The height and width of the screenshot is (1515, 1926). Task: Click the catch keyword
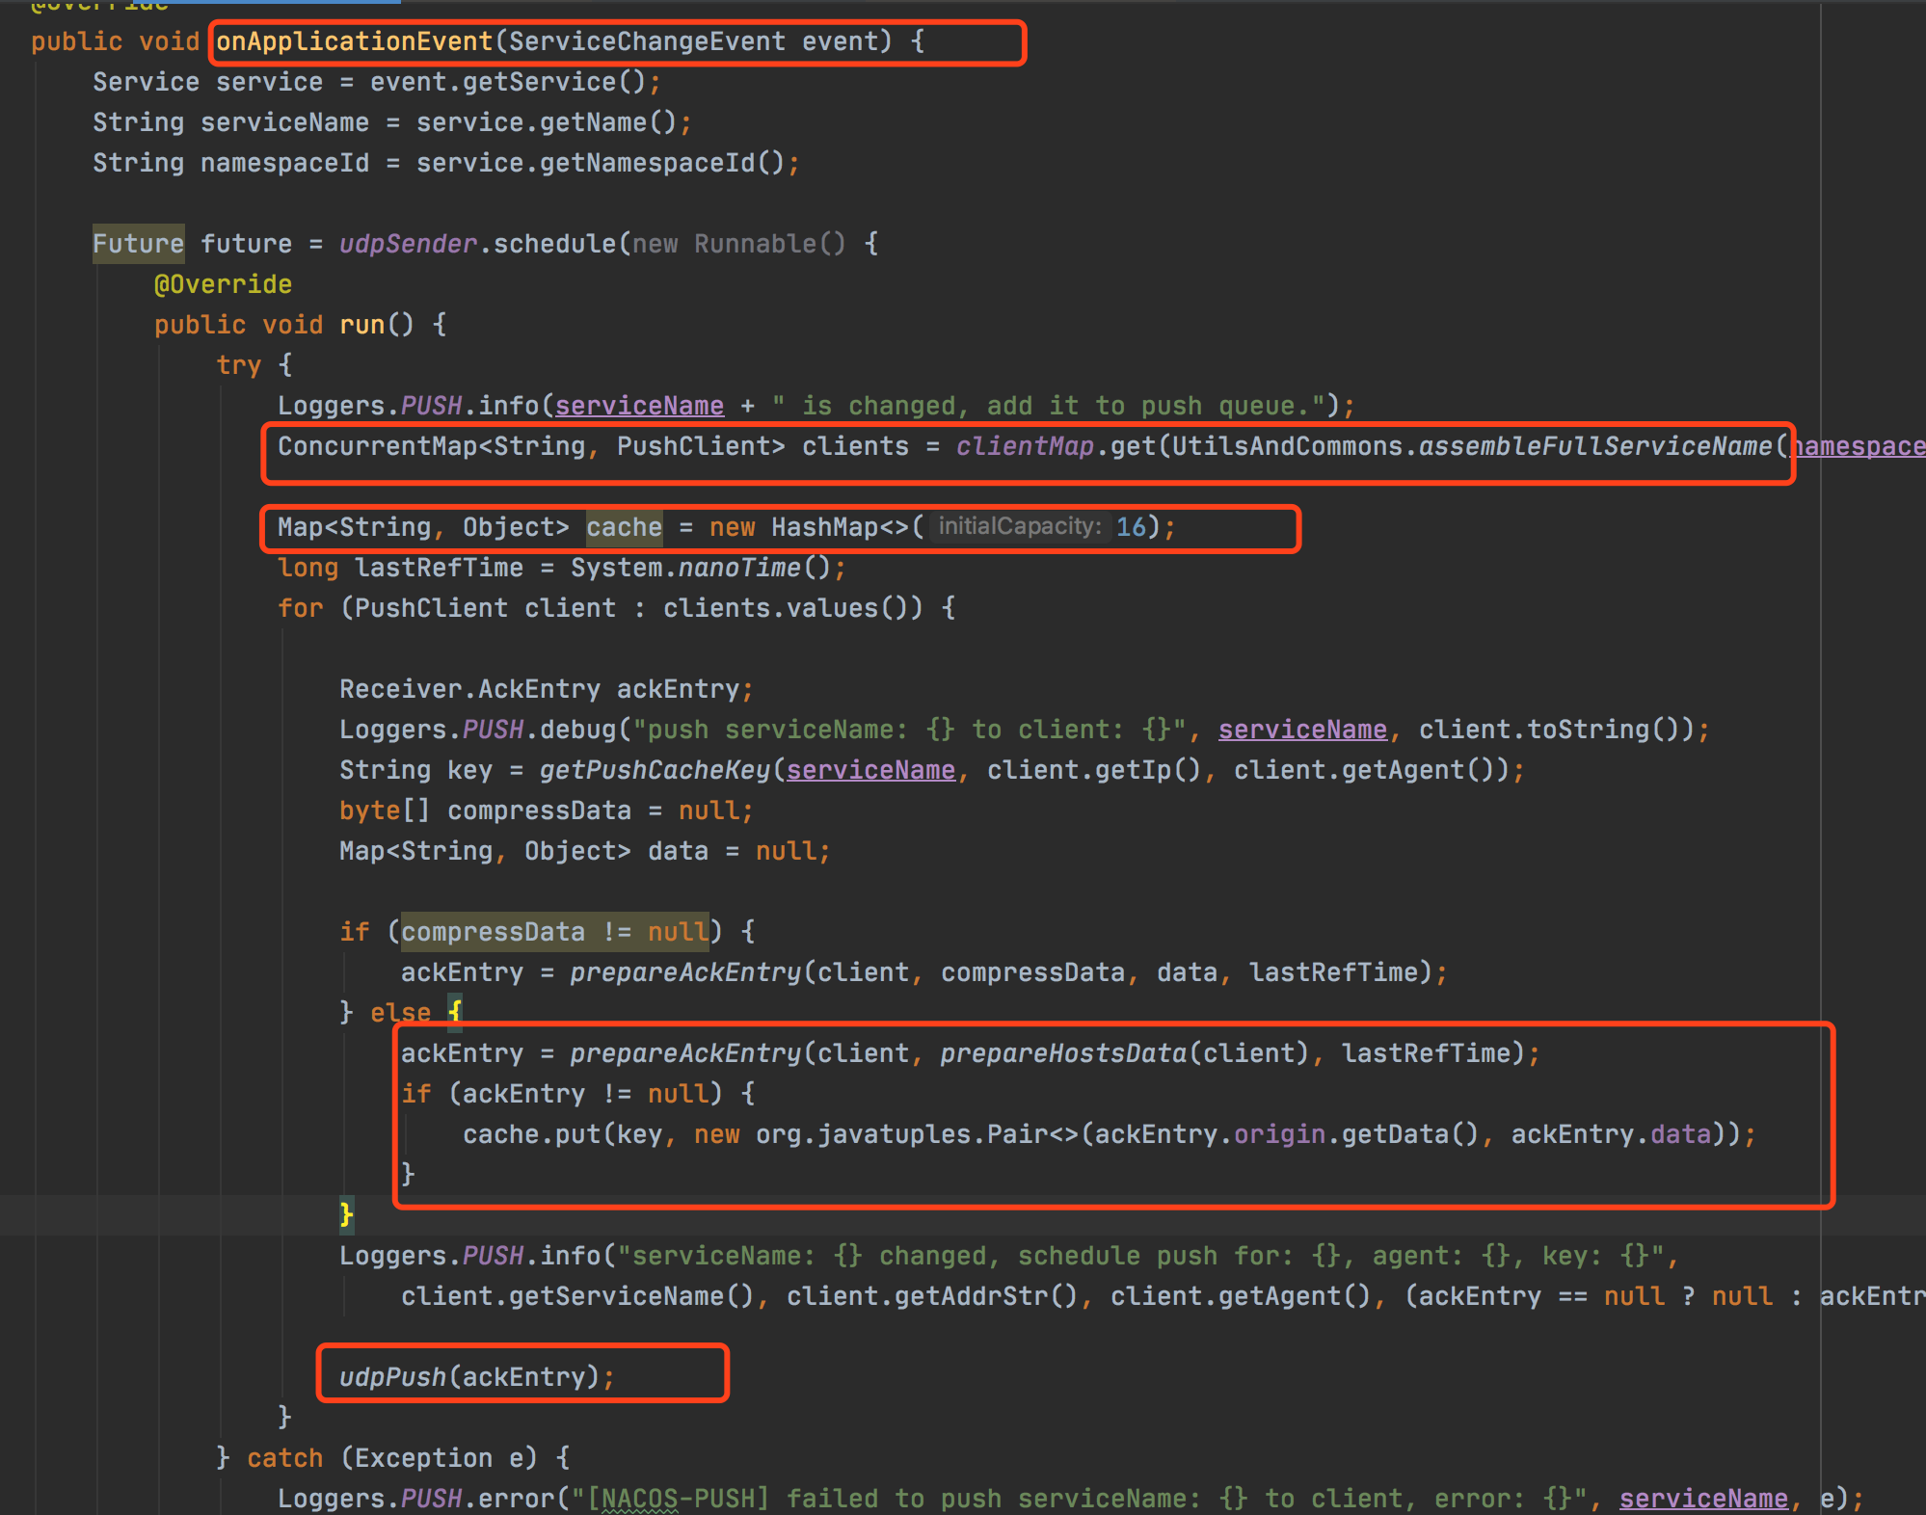pos(284,1458)
